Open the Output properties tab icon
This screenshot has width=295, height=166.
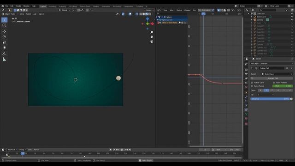(246, 74)
